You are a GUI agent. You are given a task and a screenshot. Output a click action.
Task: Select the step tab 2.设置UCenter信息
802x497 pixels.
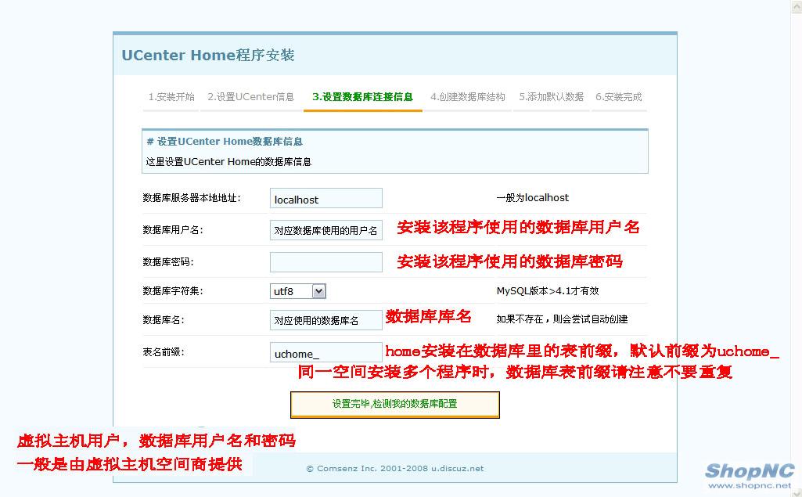[250, 97]
